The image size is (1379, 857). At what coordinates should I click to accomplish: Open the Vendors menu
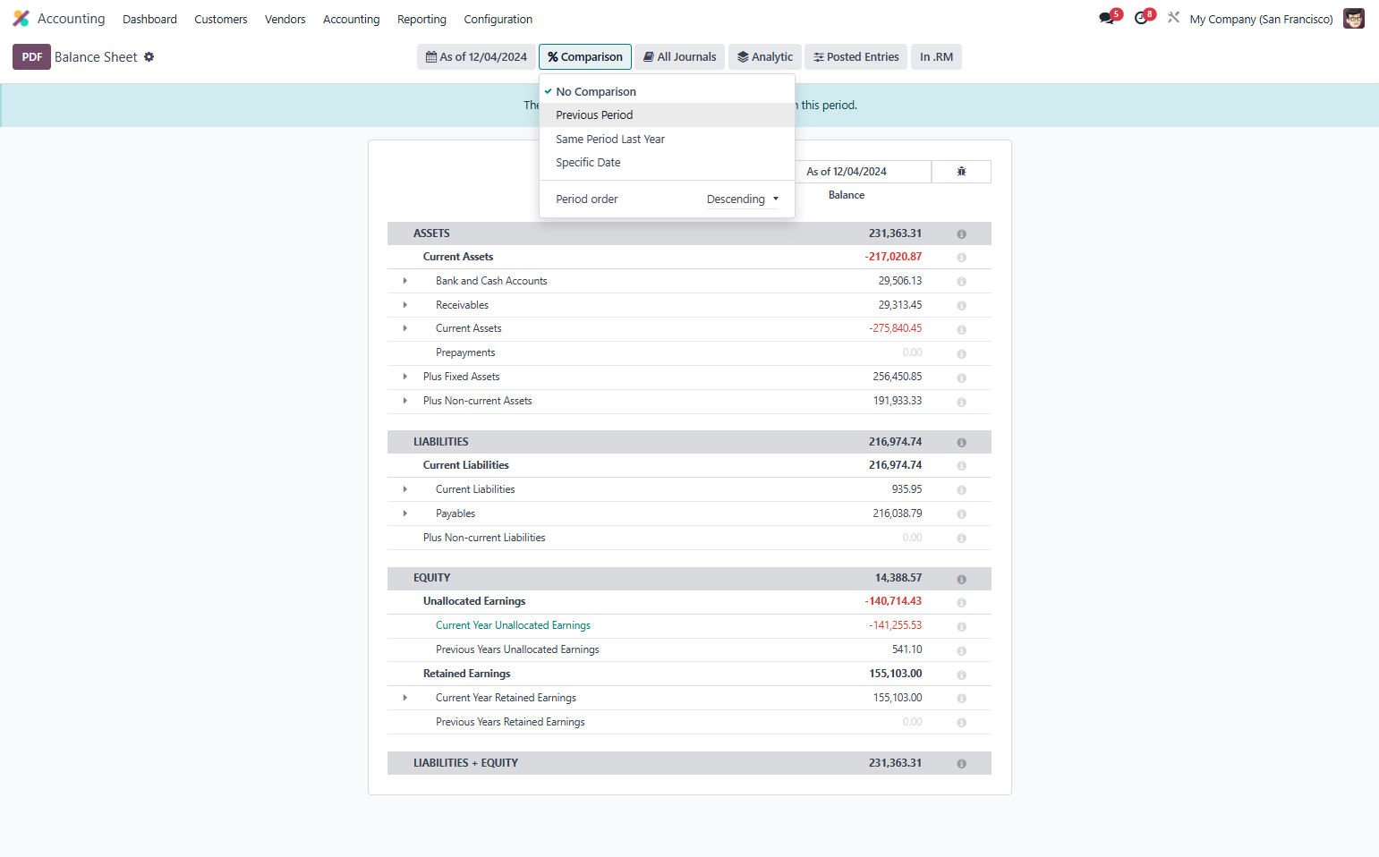coord(285,19)
